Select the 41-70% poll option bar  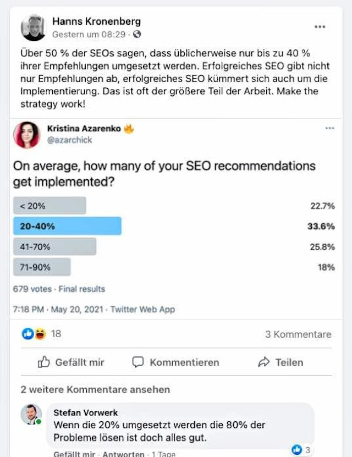[x=54, y=246]
